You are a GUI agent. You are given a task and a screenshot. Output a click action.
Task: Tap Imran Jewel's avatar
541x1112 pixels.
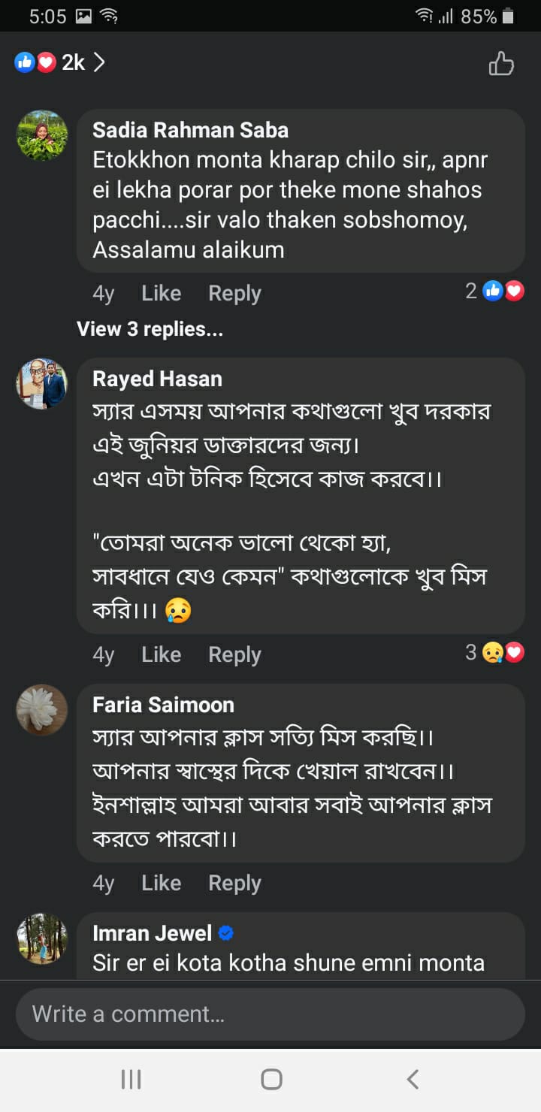(x=42, y=938)
